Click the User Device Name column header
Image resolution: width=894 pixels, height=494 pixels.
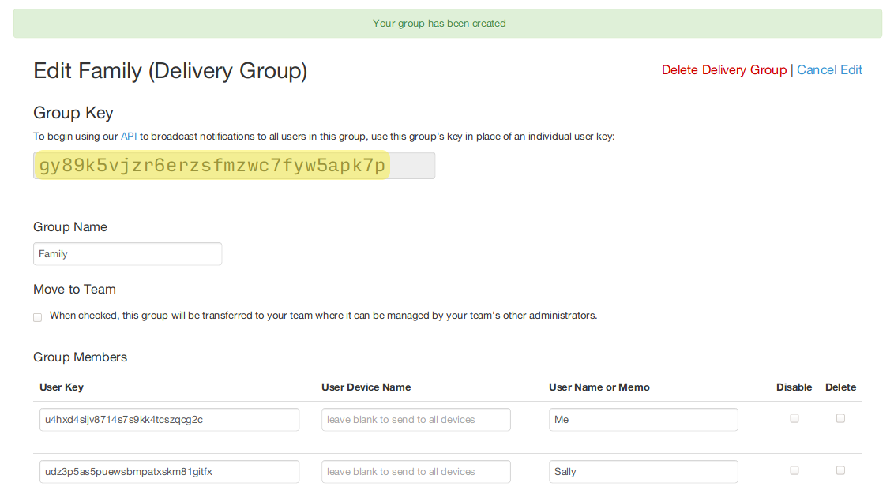tap(366, 387)
